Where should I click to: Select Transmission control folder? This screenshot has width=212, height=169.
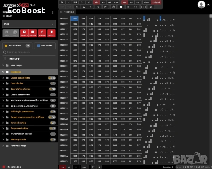coord(29,134)
